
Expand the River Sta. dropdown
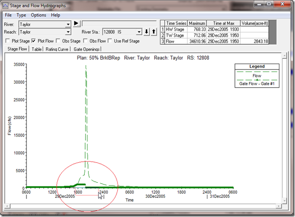tap(139, 32)
